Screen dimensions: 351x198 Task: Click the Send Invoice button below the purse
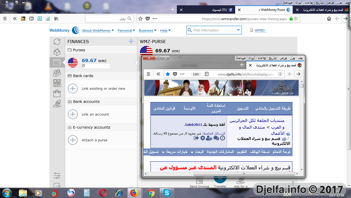pyautogui.click(x=199, y=183)
